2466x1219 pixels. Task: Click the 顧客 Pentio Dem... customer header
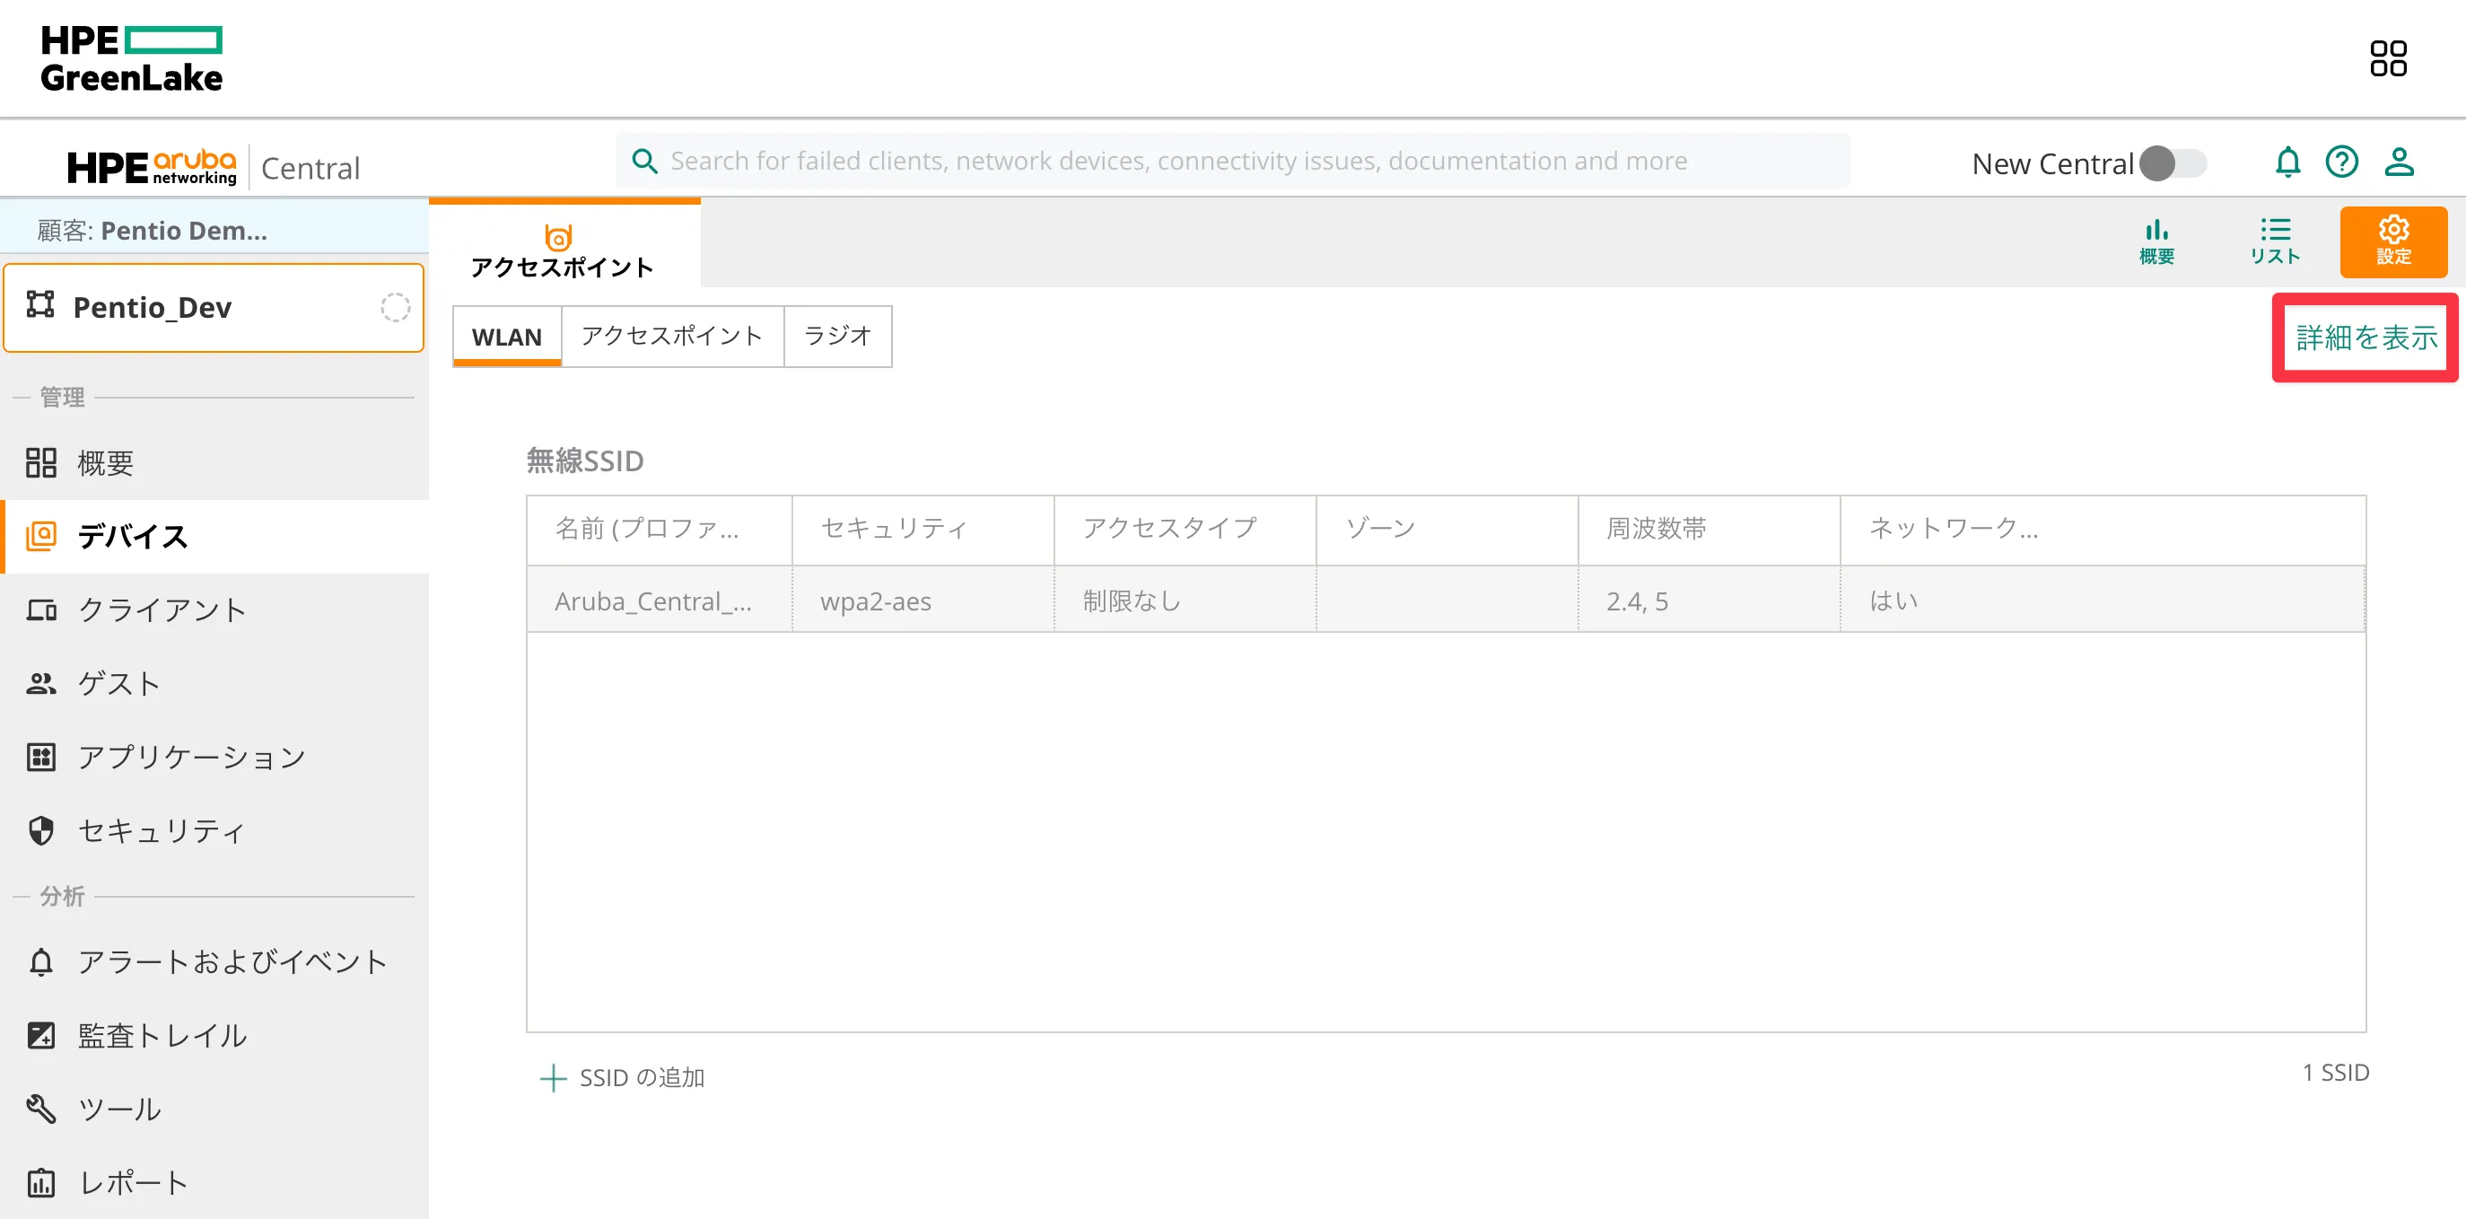(153, 231)
